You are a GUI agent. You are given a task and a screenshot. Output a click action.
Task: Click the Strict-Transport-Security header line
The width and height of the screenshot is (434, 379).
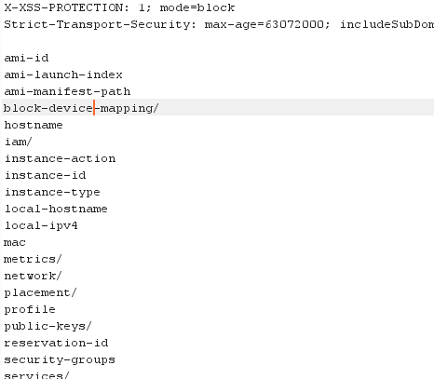219,24
